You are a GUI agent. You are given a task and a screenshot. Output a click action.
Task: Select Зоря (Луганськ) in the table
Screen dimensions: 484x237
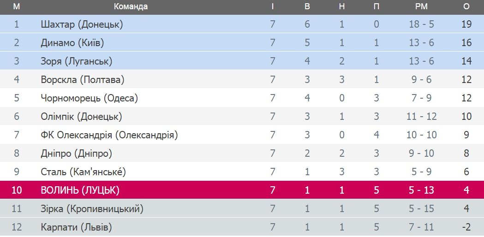coord(76,61)
